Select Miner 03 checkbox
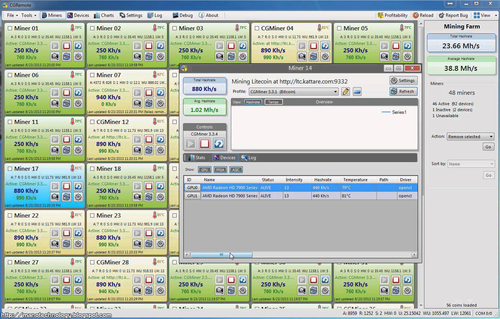Screen dimensions: 500x319 (x=175, y=28)
